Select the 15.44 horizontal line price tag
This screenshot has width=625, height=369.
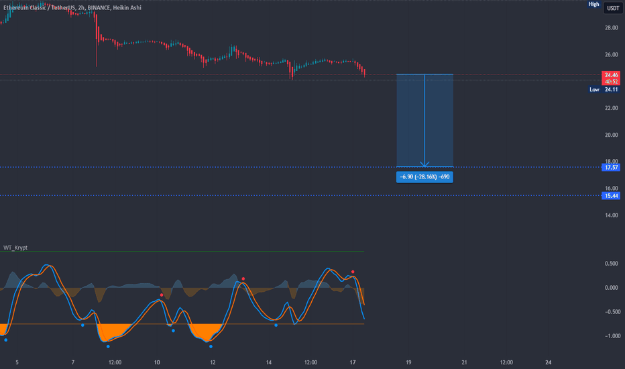[611, 195]
